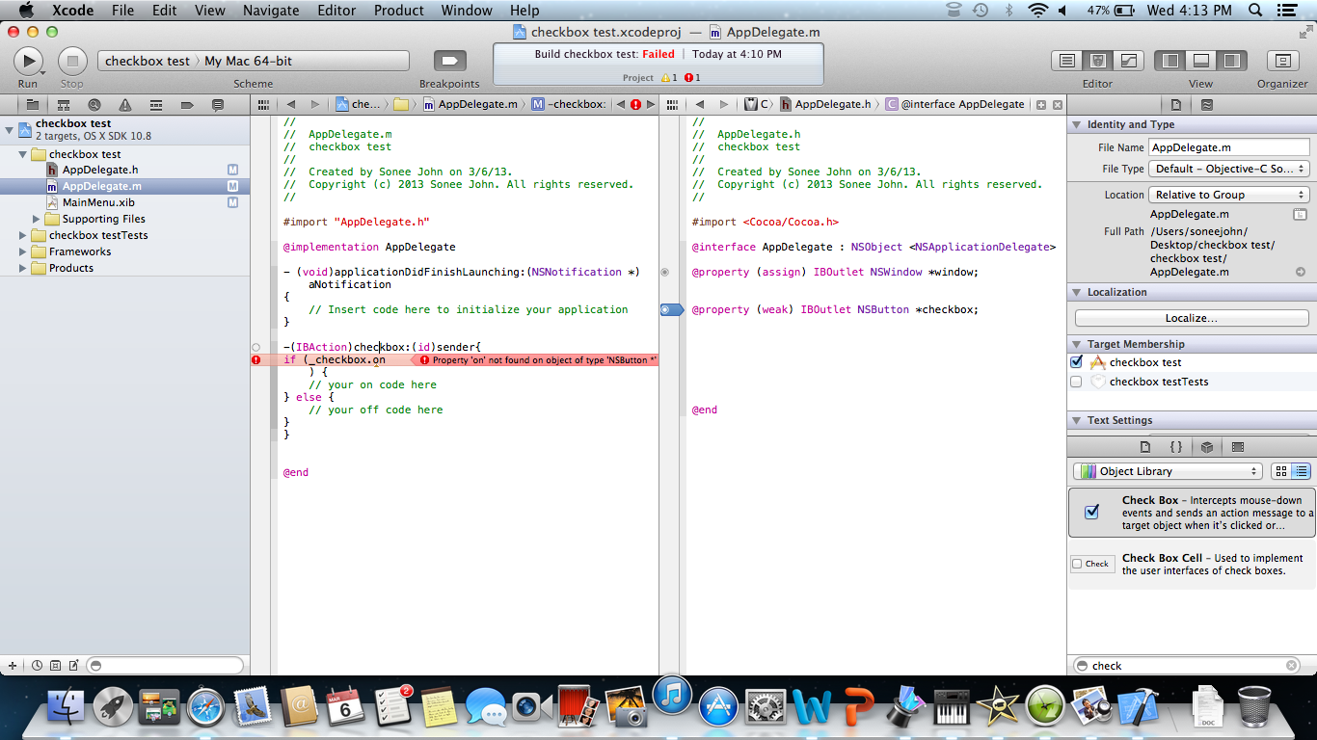Open the File Type dropdown
This screenshot has width=1317, height=740.
point(1229,169)
